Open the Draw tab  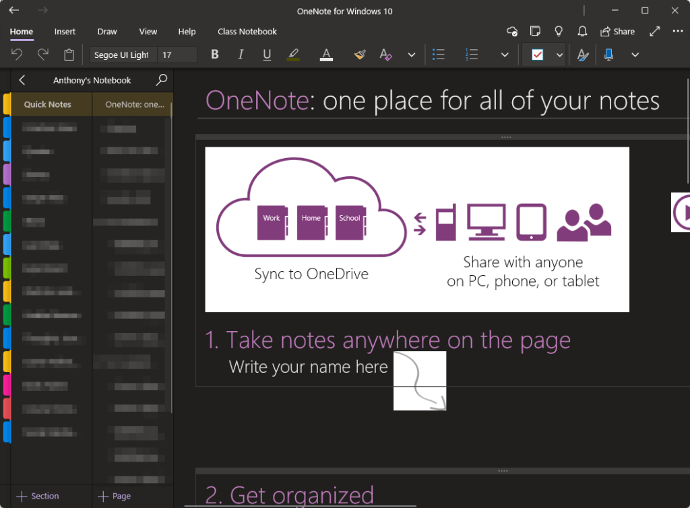pos(107,32)
